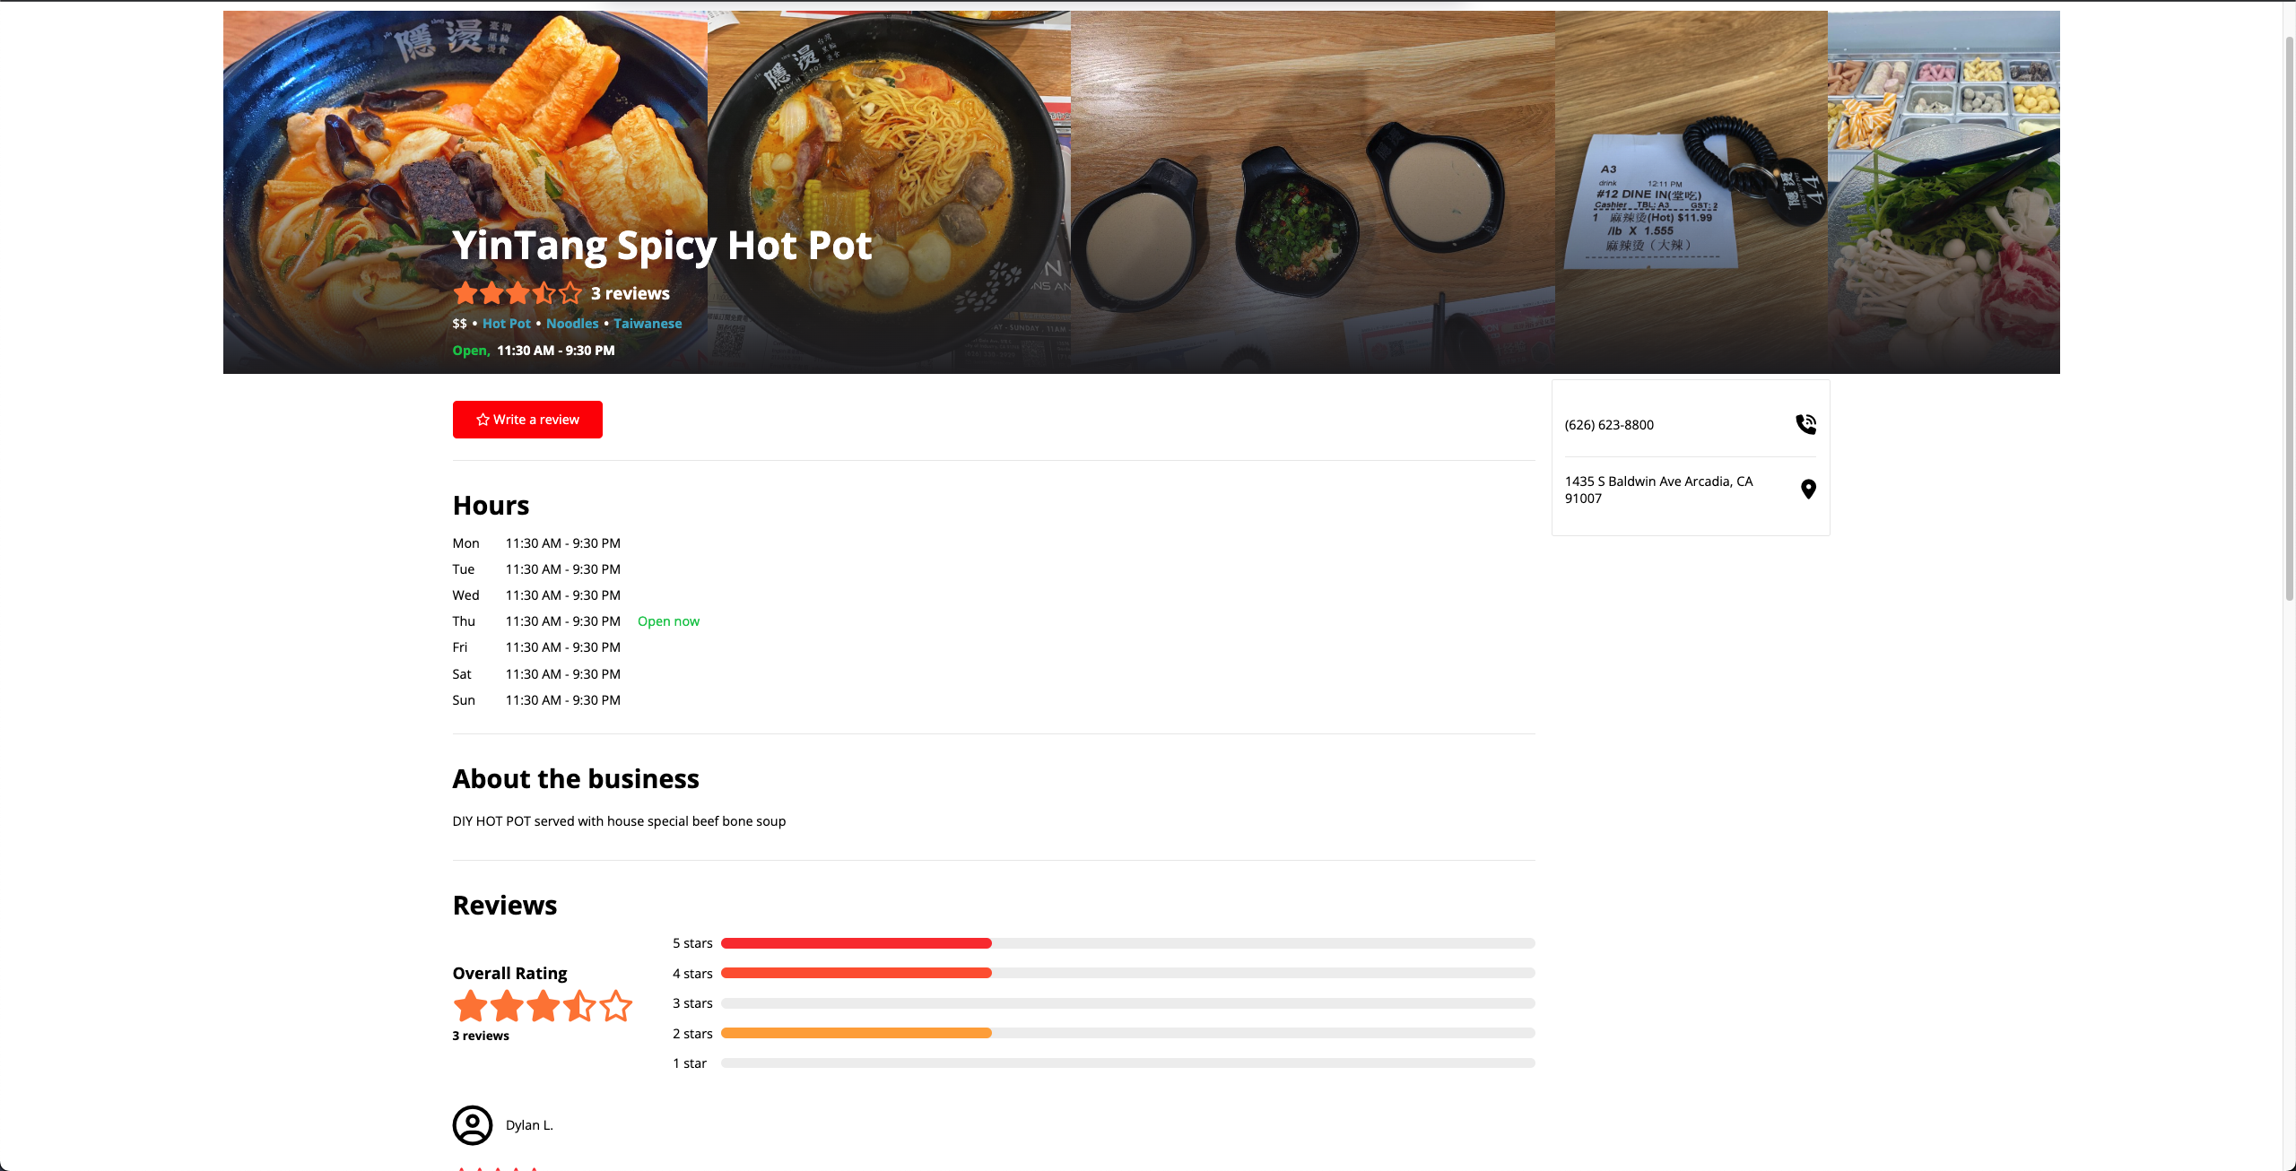Toggle the Open now status for Thursday
Screen dimensions: 2296x1171
(x=668, y=620)
